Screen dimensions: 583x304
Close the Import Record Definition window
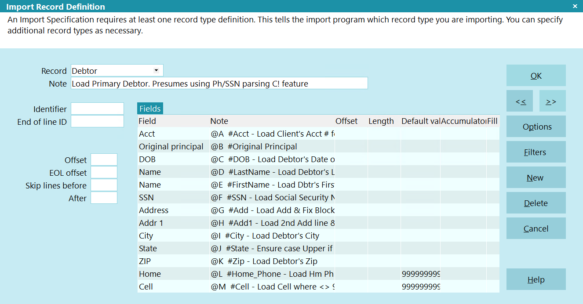tap(575, 6)
